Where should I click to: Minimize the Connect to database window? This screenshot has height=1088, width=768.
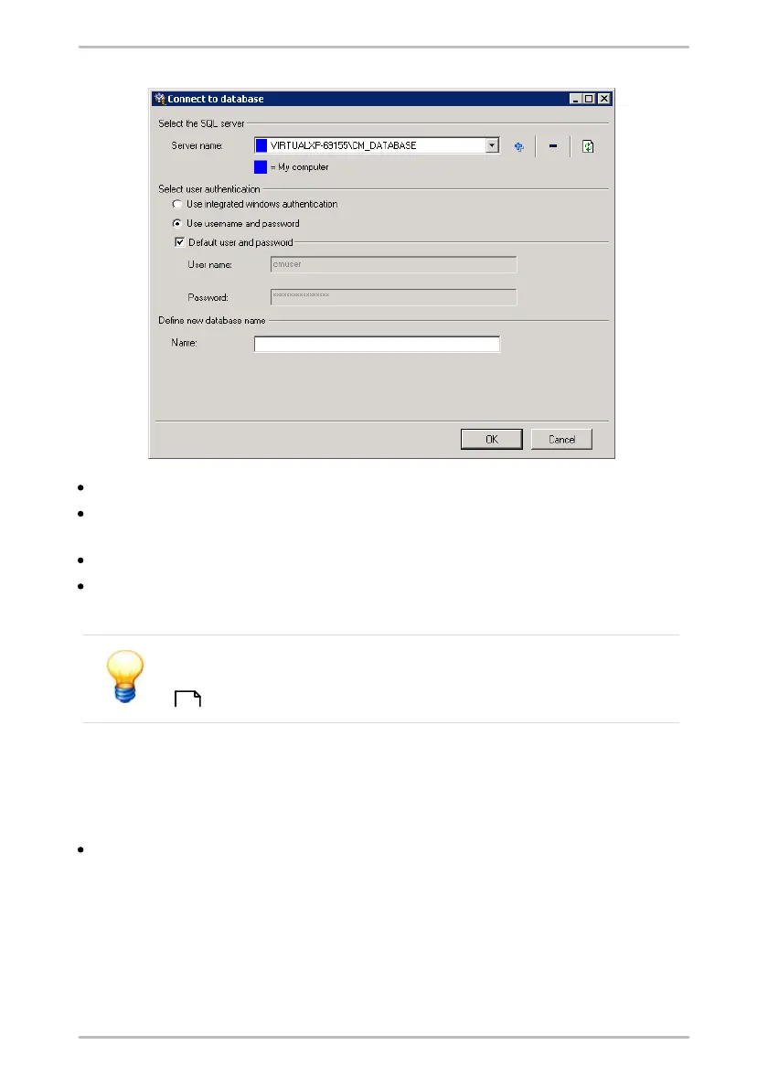tap(576, 99)
